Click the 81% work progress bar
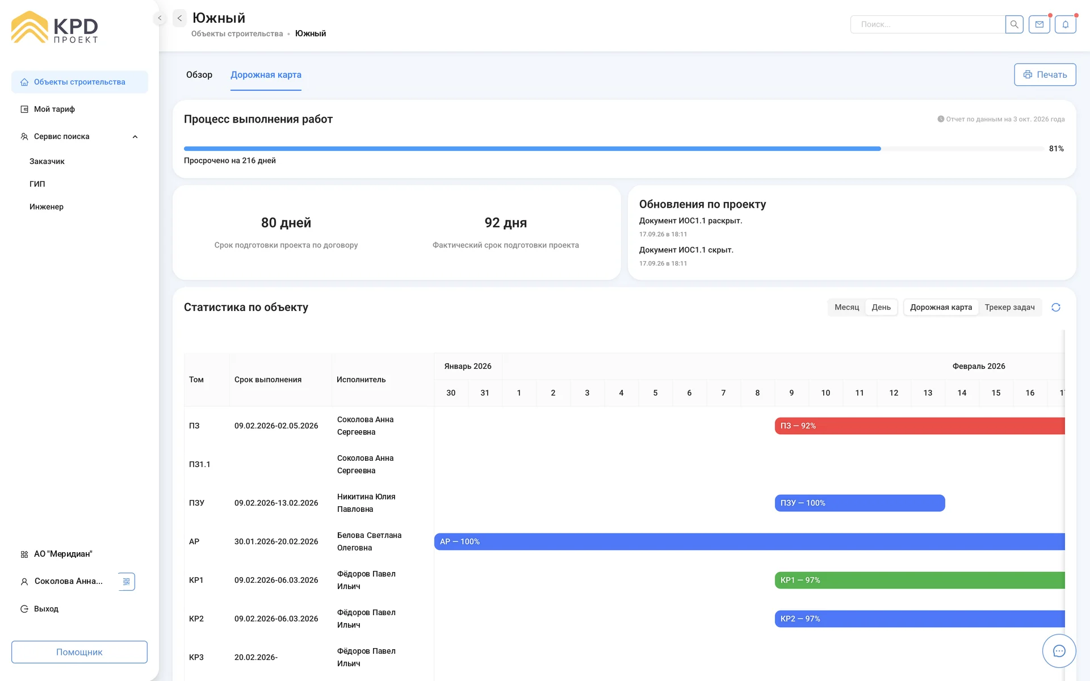The width and height of the screenshot is (1090, 681). [614, 149]
